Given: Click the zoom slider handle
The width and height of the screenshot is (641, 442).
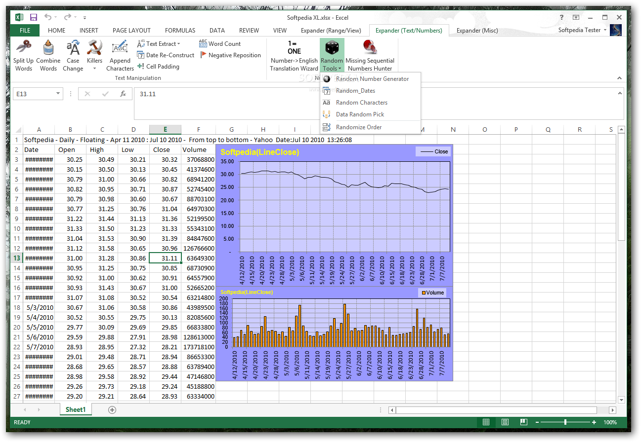Looking at the screenshot, I should click(x=565, y=422).
